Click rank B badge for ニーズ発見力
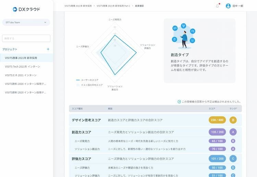The width and height of the screenshot is (257, 177). 233,141
